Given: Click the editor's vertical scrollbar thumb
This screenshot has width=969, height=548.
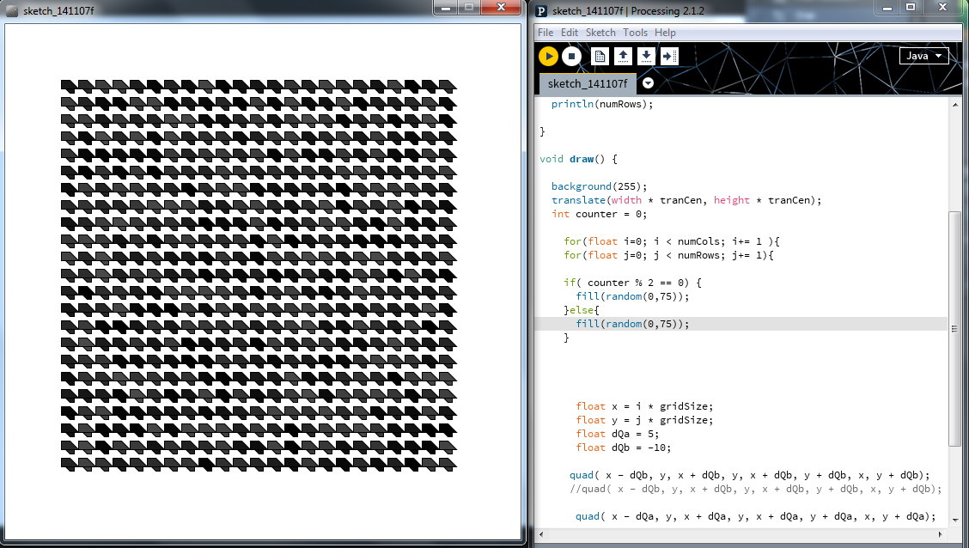Looking at the screenshot, I should [954, 326].
